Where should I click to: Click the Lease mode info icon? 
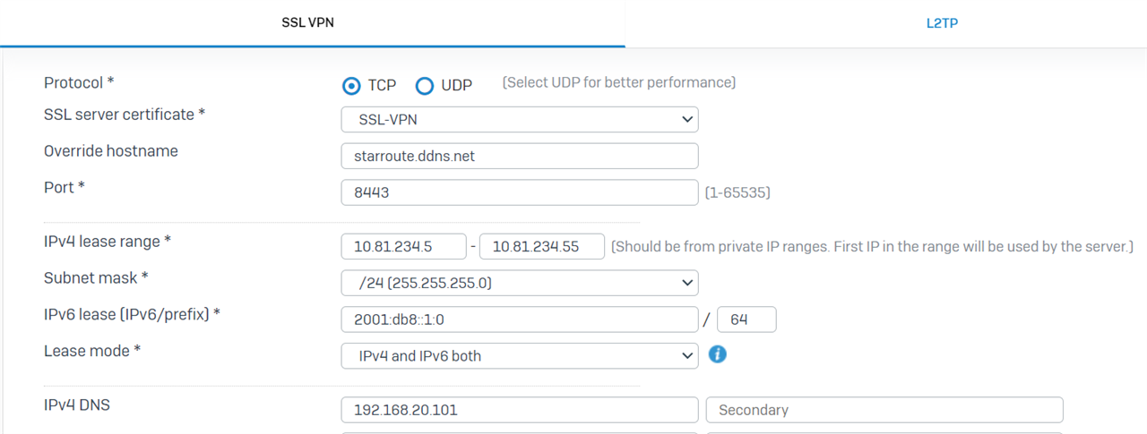(717, 354)
